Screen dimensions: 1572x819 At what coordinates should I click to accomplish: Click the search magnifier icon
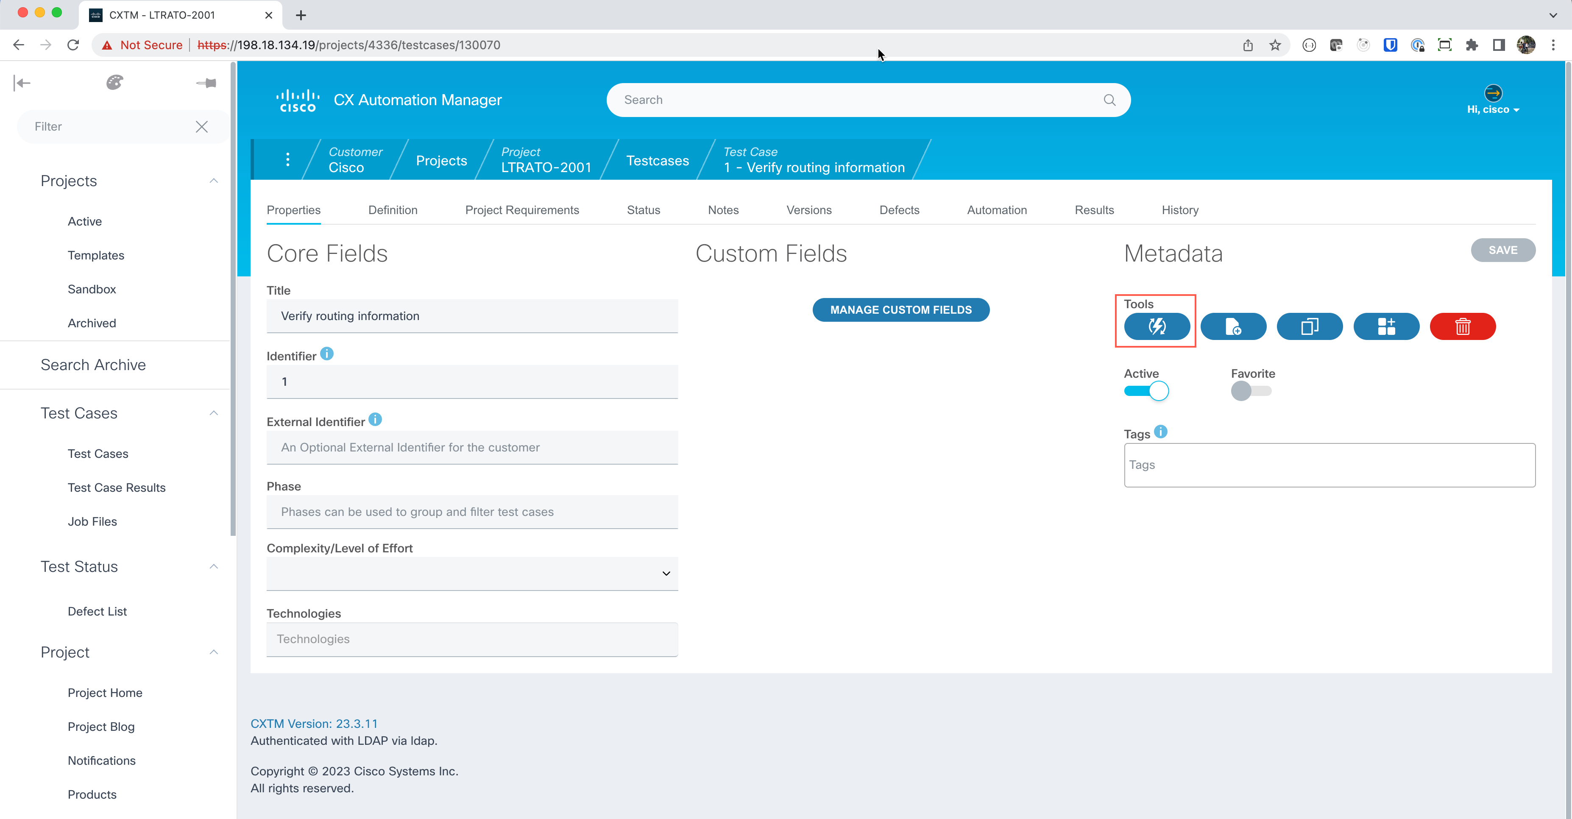pos(1109,100)
